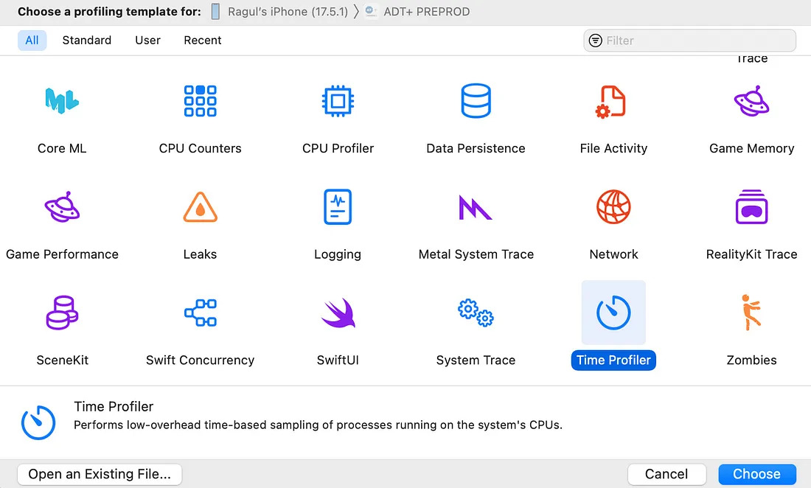This screenshot has width=811, height=488.
Task: Select the Leaks triangle icon
Action: pos(200,207)
